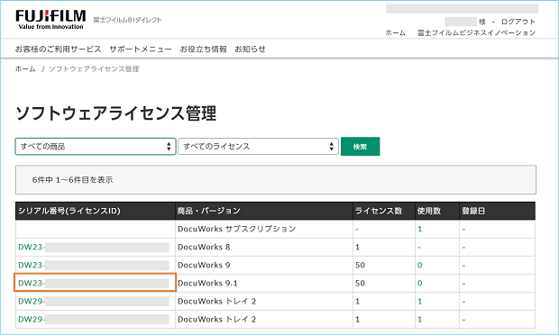Click usage count 1 for DocuWorks サブスクリプション
The width and height of the screenshot is (559, 335).
tap(419, 229)
